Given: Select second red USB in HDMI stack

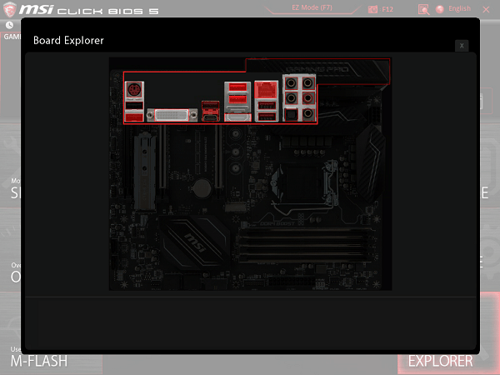Looking at the screenshot, I should [x=237, y=99].
